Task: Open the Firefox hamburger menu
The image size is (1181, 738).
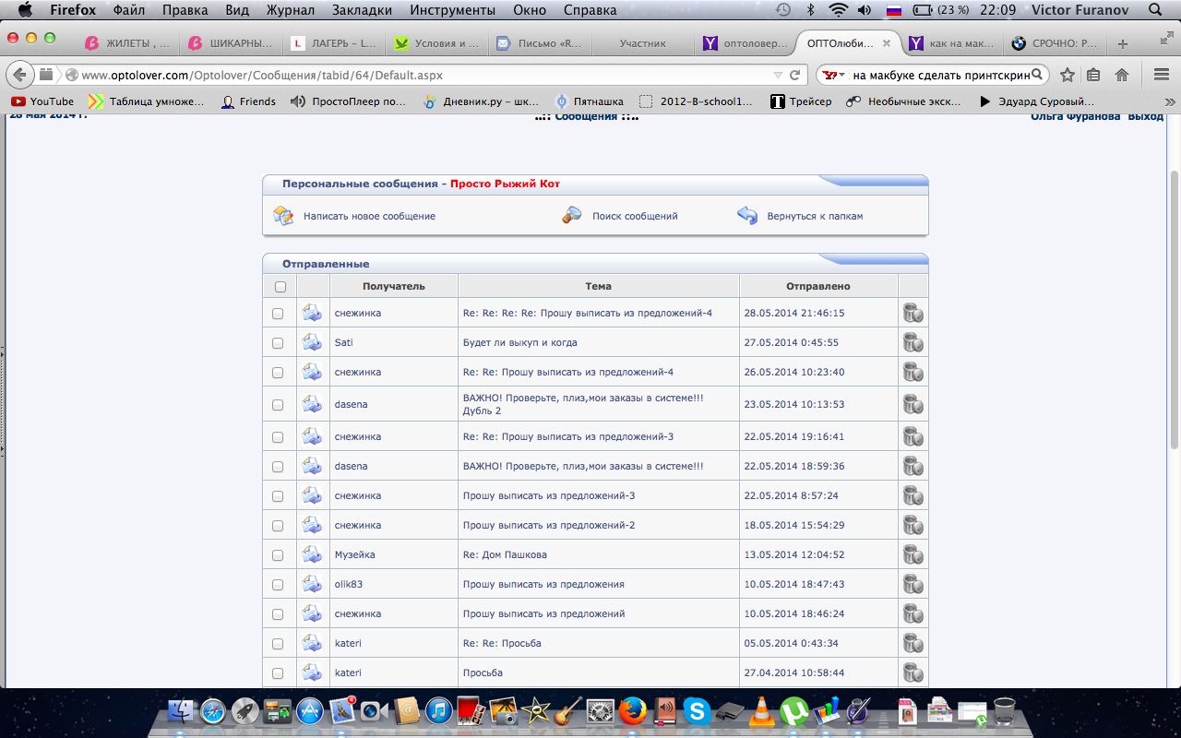Action: coord(1161,75)
